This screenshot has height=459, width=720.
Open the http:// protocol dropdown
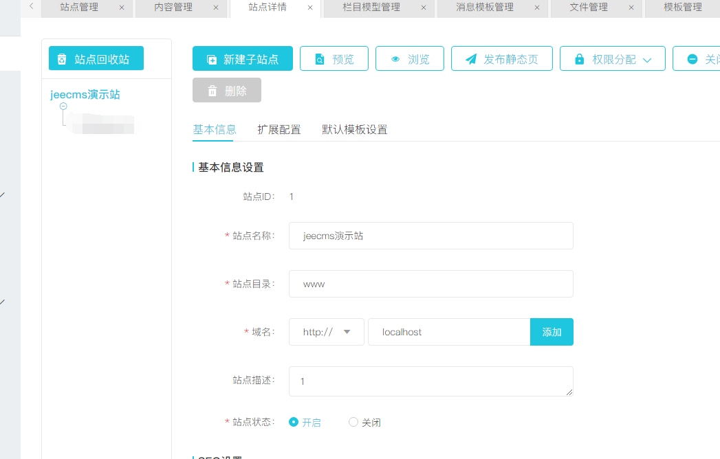(327, 332)
